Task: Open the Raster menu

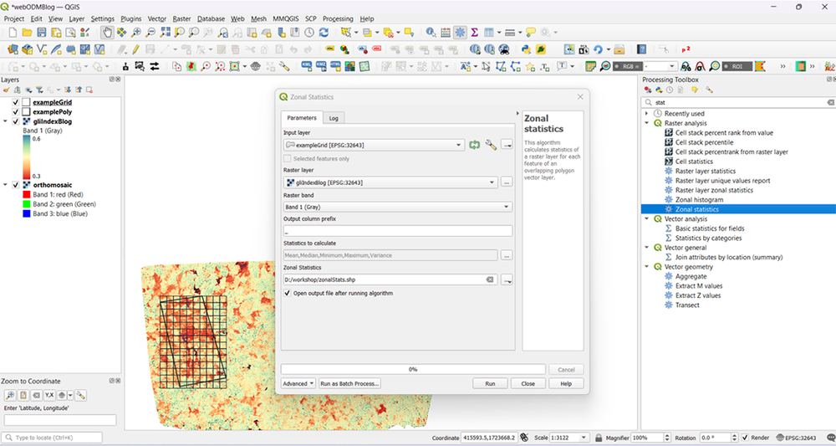Action: (181, 18)
